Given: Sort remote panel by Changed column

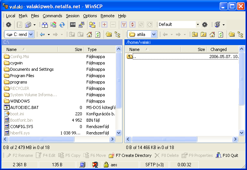Looking at the screenshot, I should (223, 49).
